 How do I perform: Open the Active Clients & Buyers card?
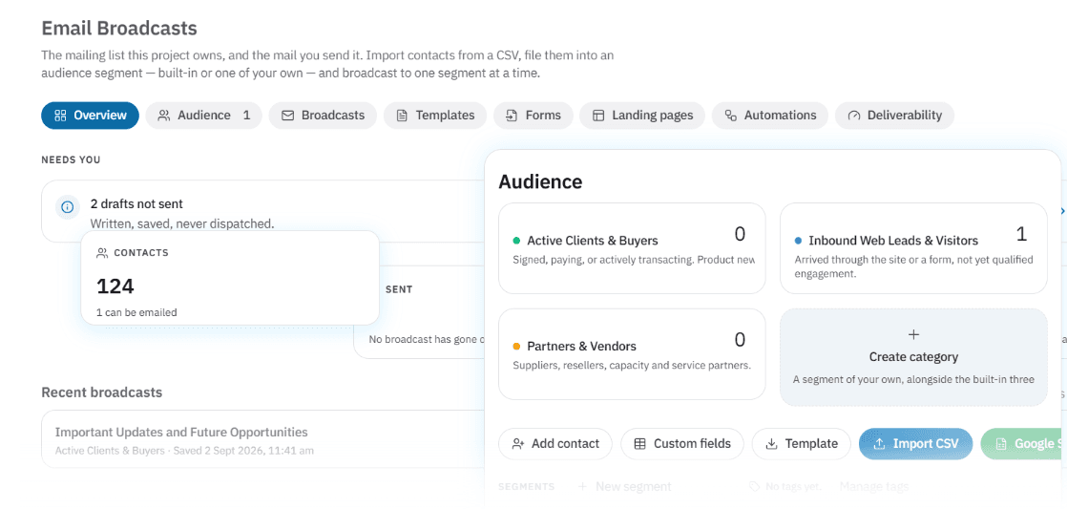pos(632,248)
